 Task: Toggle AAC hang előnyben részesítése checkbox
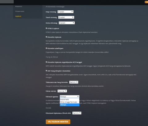(x=46, y=71)
